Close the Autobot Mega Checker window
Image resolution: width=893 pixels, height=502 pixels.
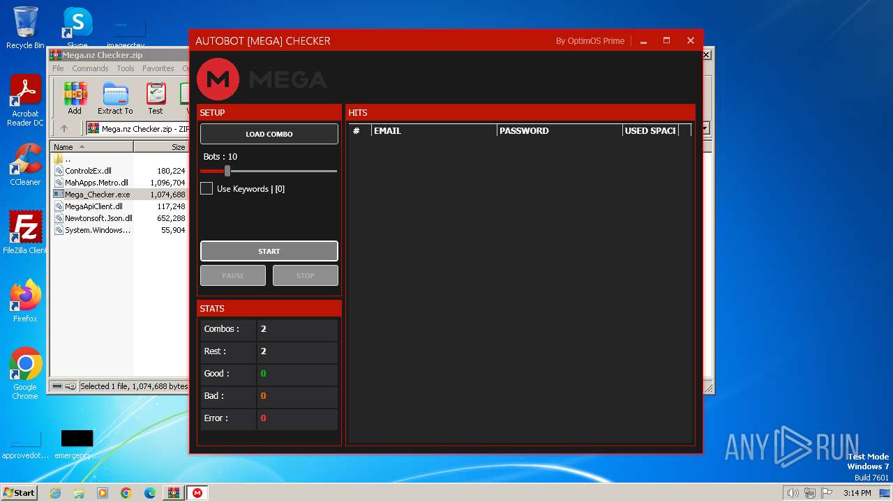pyautogui.click(x=690, y=41)
